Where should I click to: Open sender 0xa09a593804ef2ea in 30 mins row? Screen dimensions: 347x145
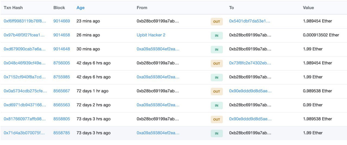click(x=158, y=49)
